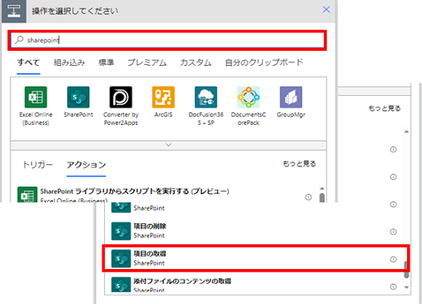422x304 pixels.
Task: Click the scroll-up arrow in right action list
Action: click(x=406, y=132)
